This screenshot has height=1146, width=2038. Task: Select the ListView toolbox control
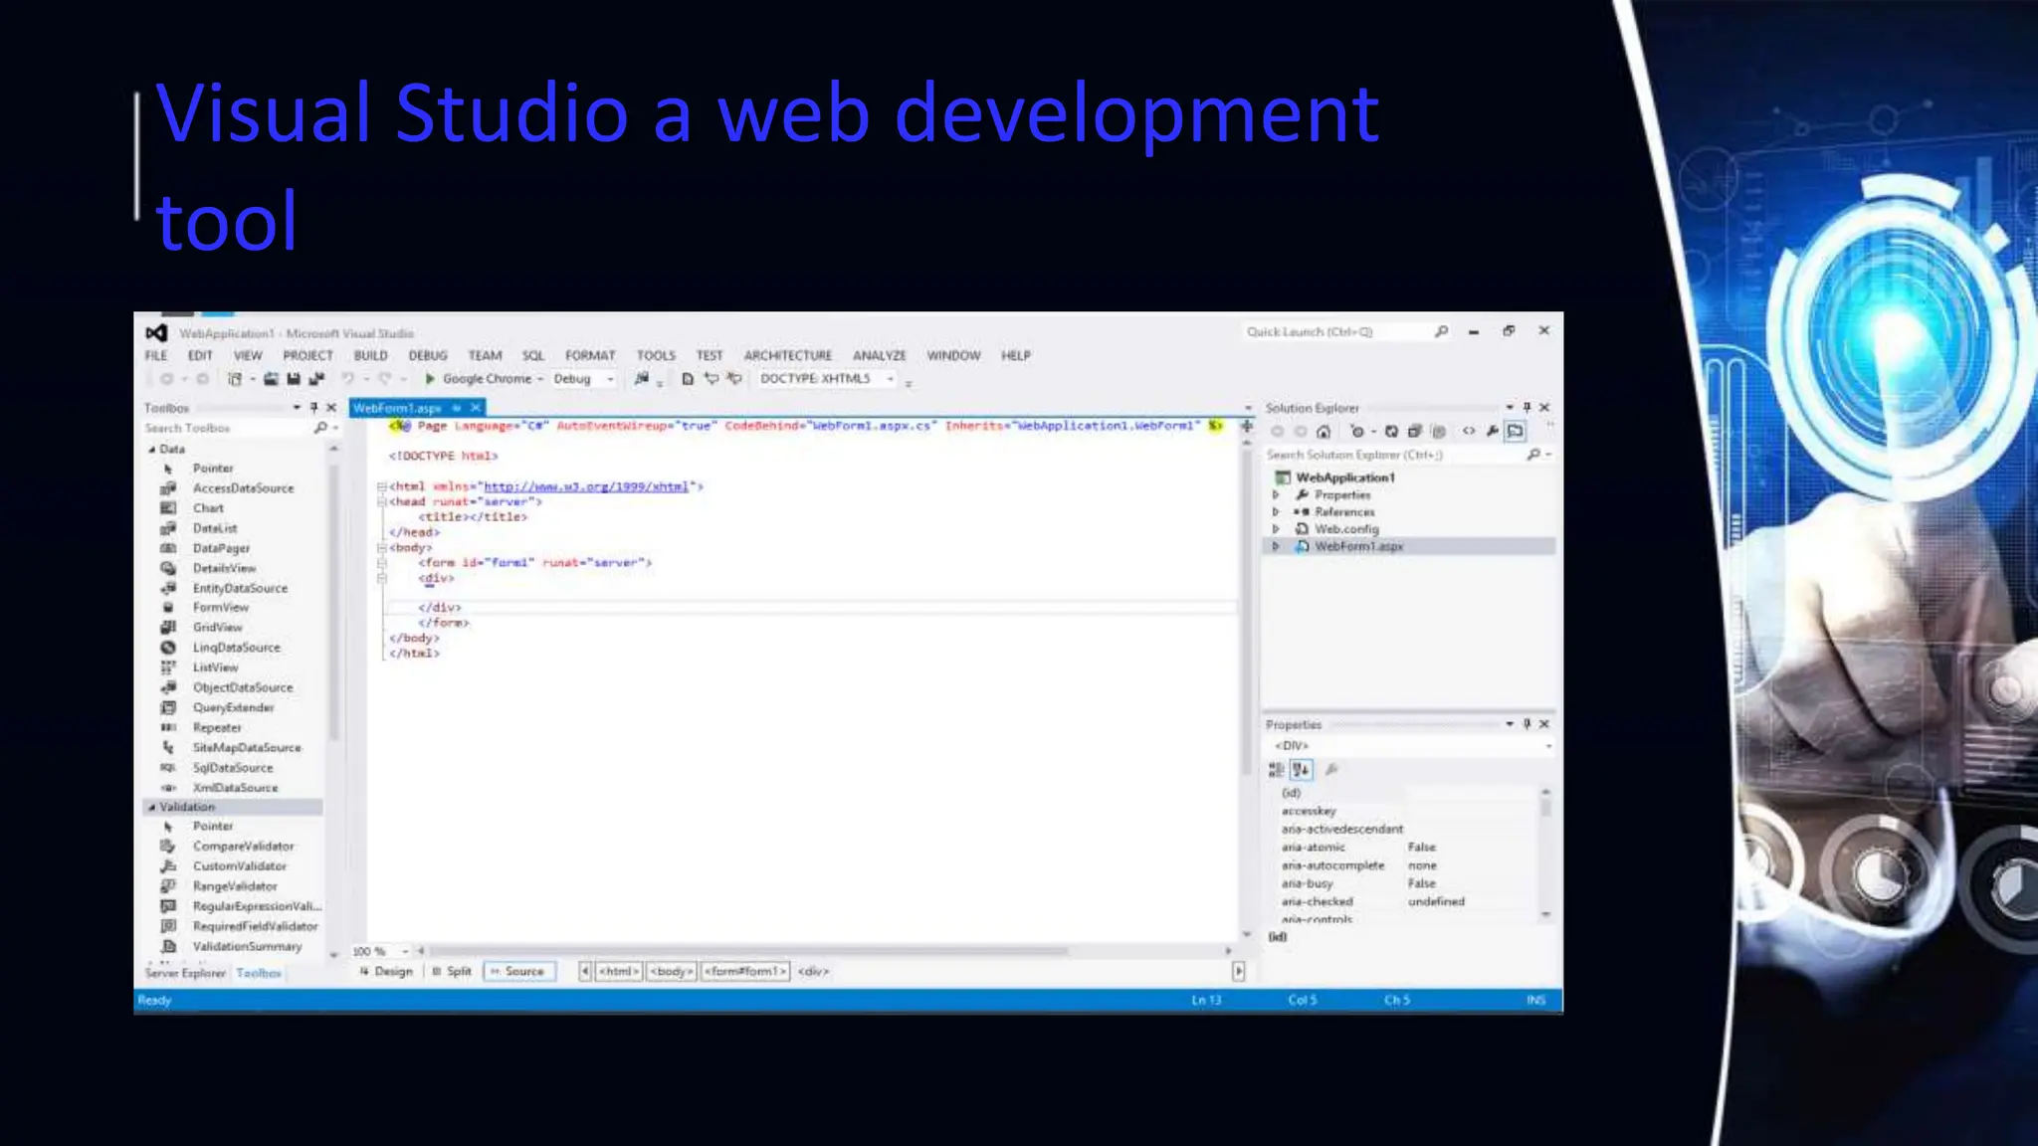pos(215,668)
